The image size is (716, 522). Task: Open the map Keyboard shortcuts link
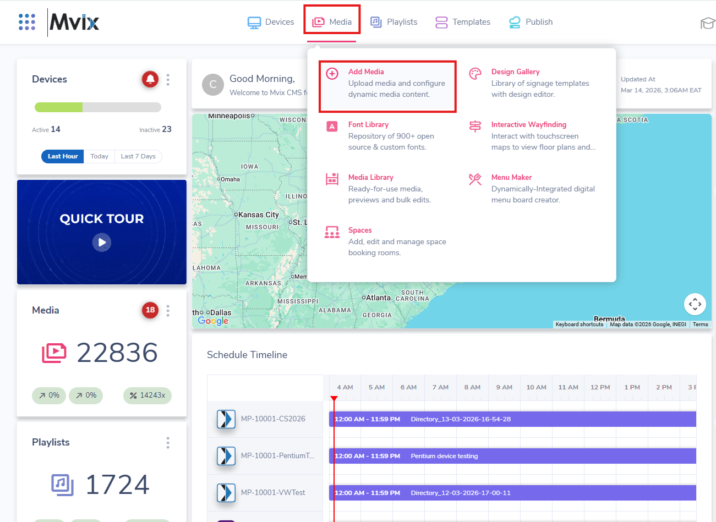tap(580, 325)
